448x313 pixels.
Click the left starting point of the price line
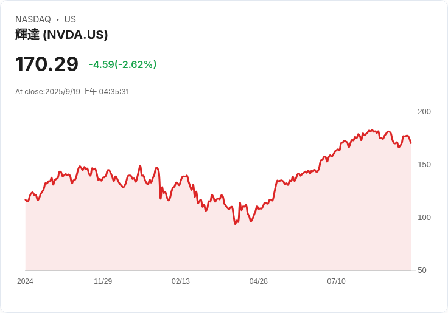(26, 199)
